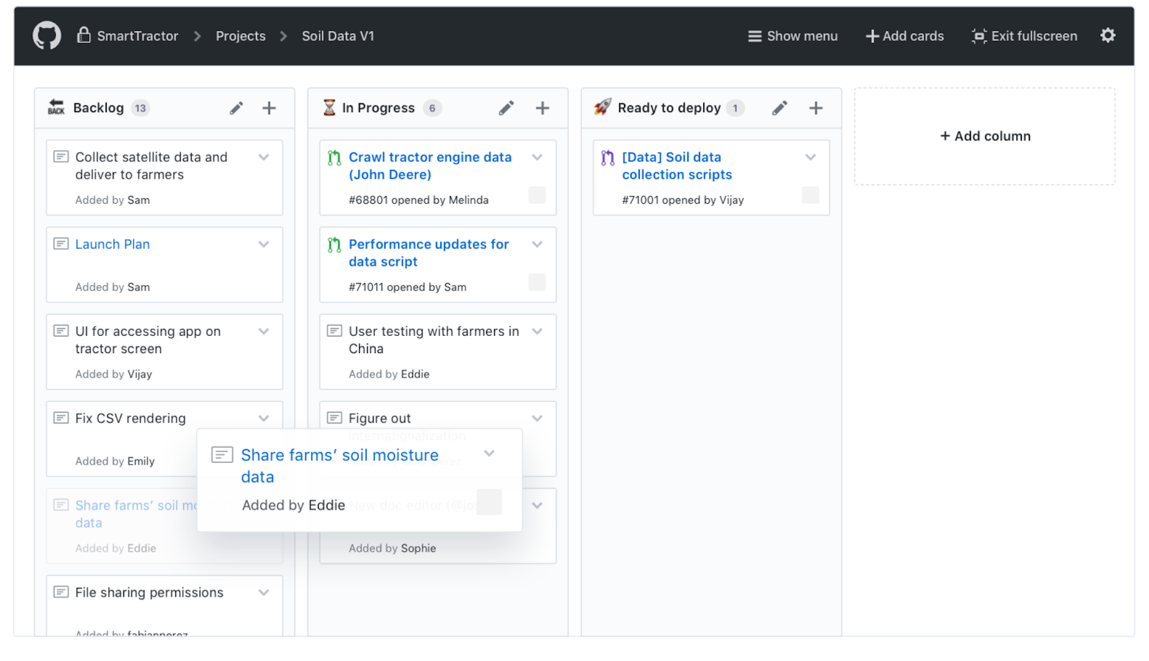This screenshot has height=661, width=1149.
Task: Check the checkbox on the #71011 card
Action: coord(537,281)
